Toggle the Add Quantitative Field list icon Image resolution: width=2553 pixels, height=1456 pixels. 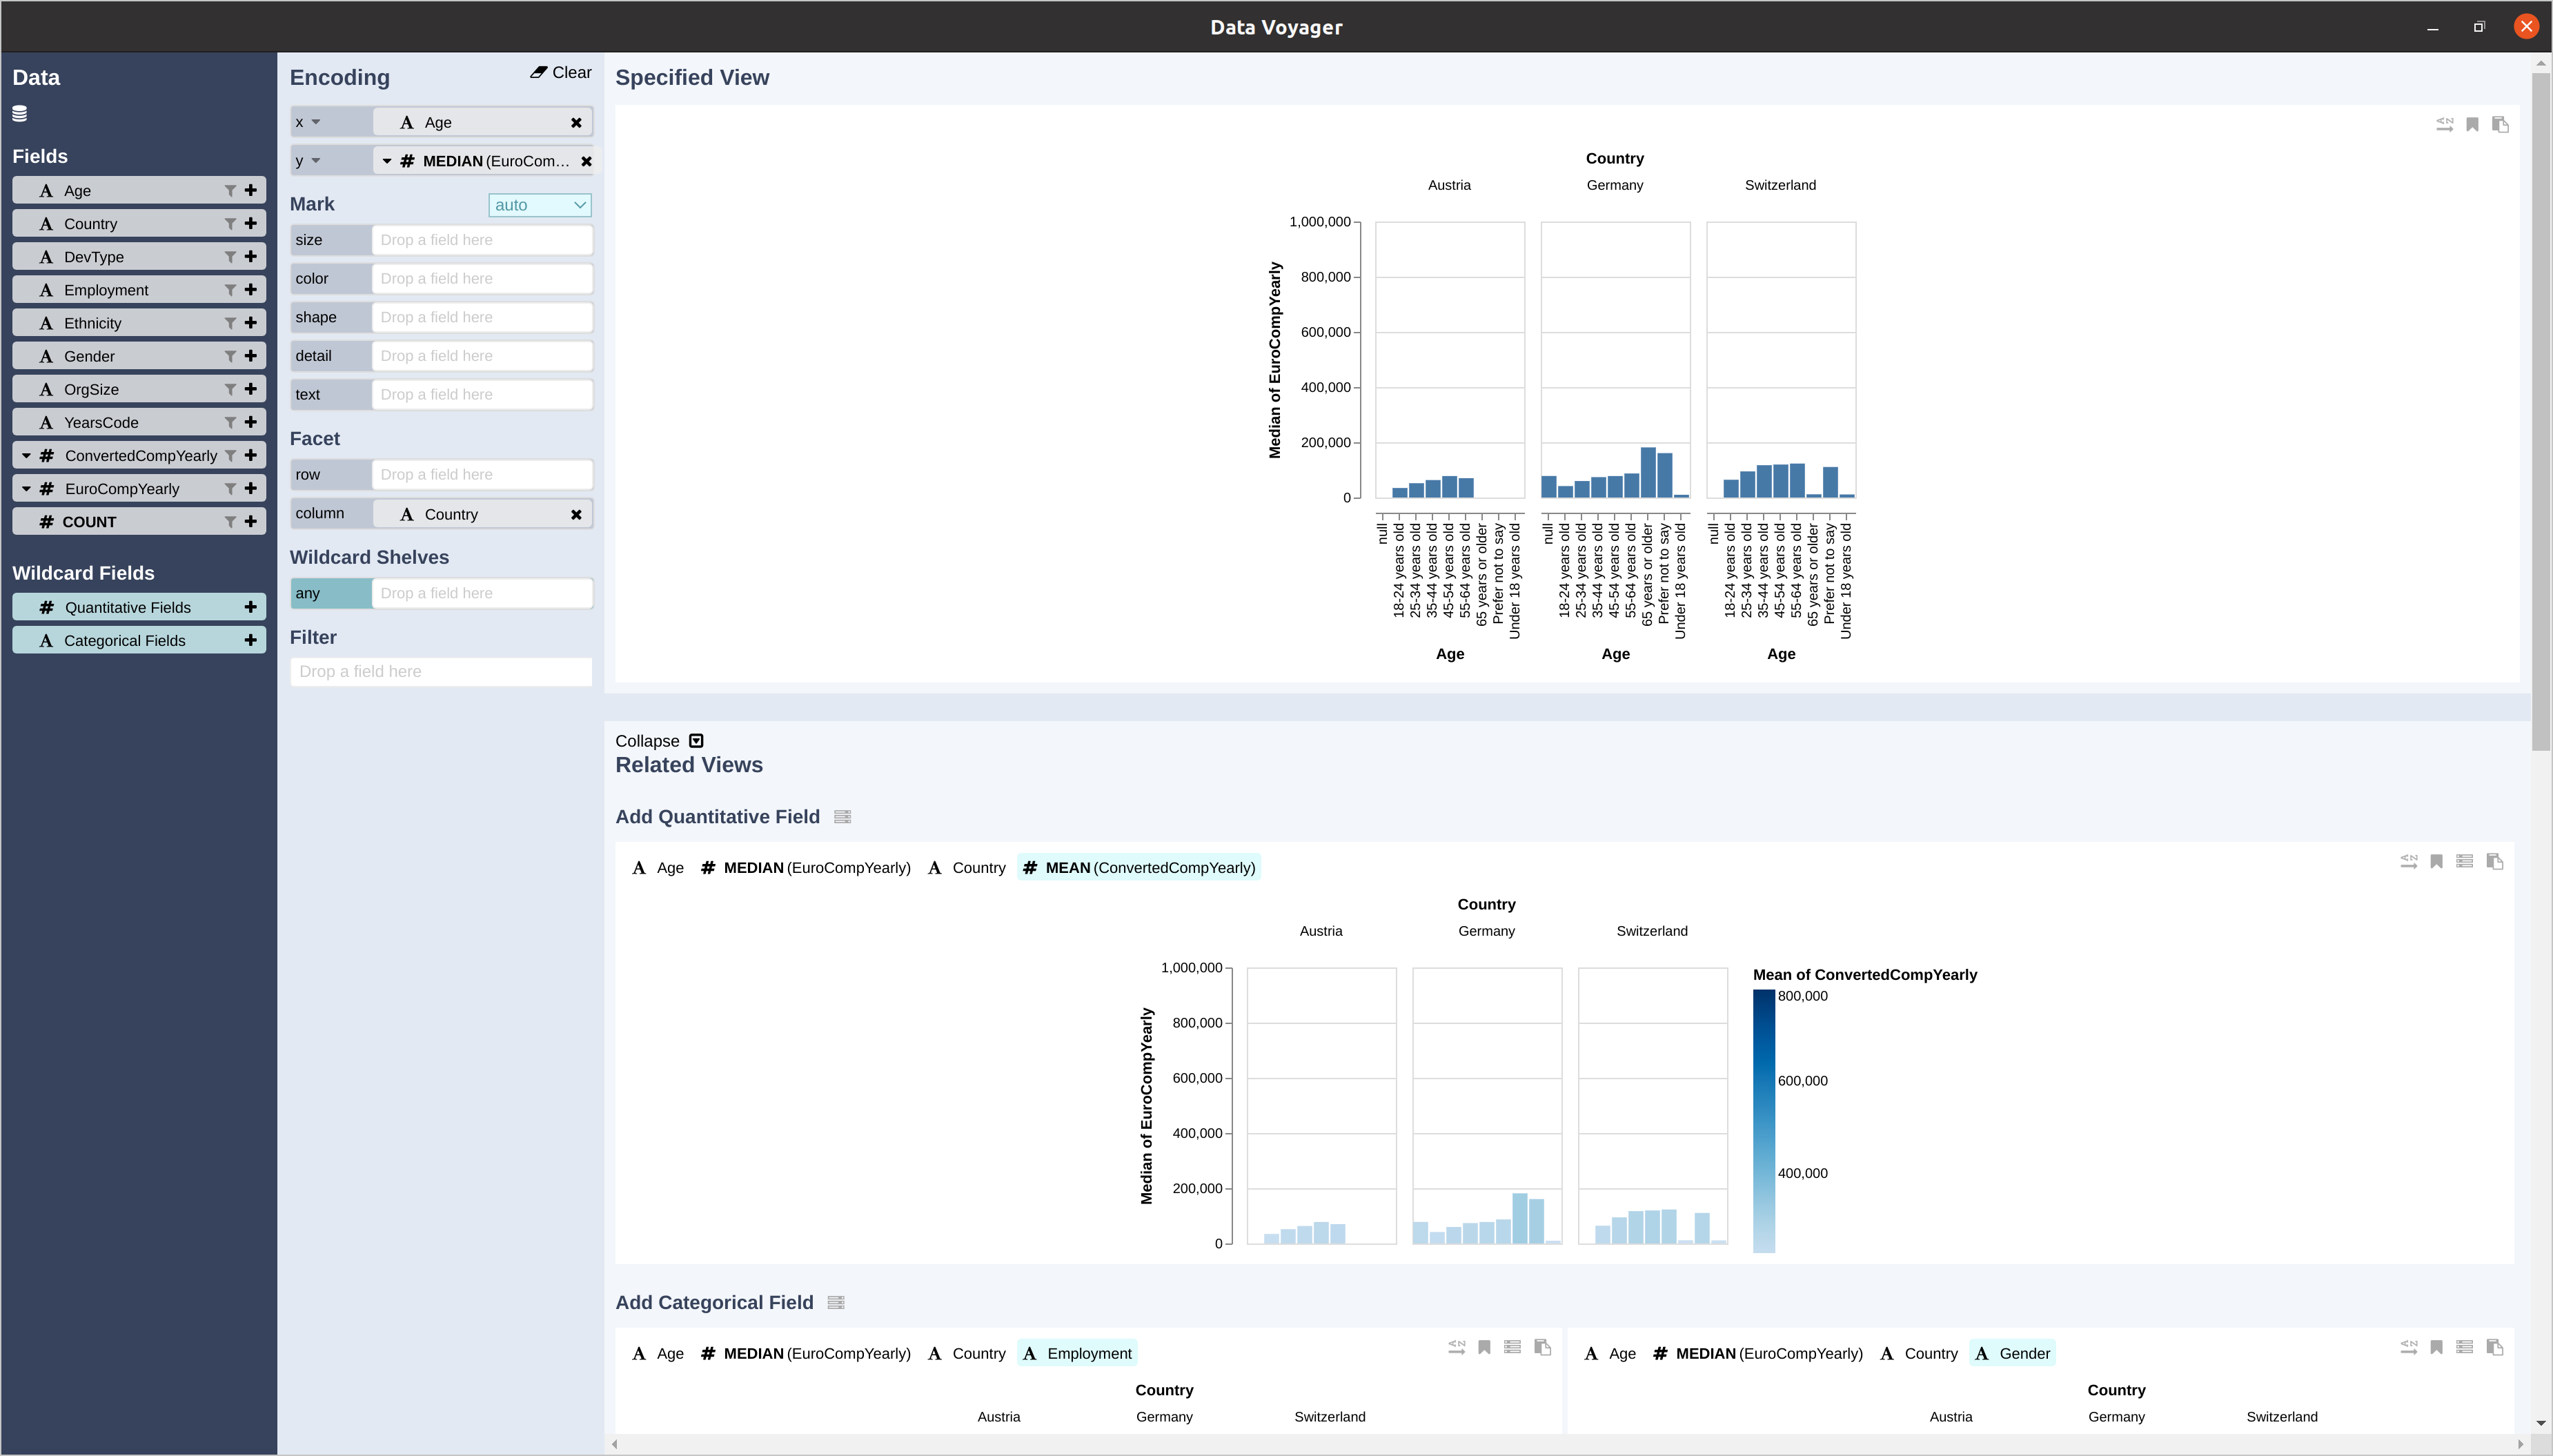click(x=842, y=817)
